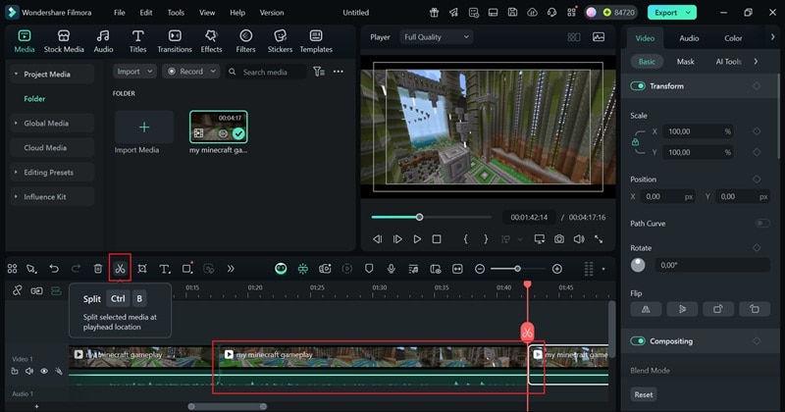Image resolution: width=785 pixels, height=412 pixels.
Task: Expand the Global Media section
Action: pyautogui.click(x=16, y=124)
